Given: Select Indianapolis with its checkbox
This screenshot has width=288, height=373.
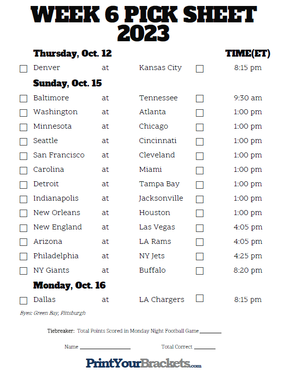Looking at the screenshot, I should [23, 199].
